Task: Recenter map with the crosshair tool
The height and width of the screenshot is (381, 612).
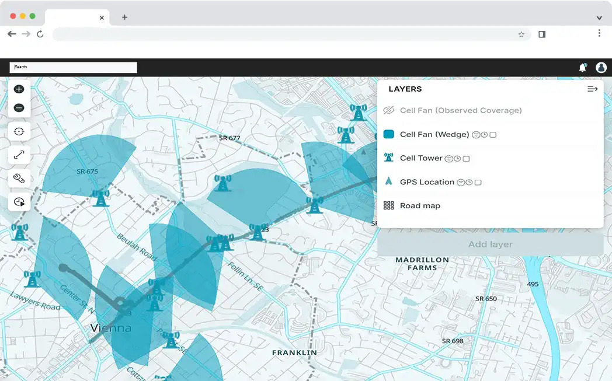Action: (19, 131)
